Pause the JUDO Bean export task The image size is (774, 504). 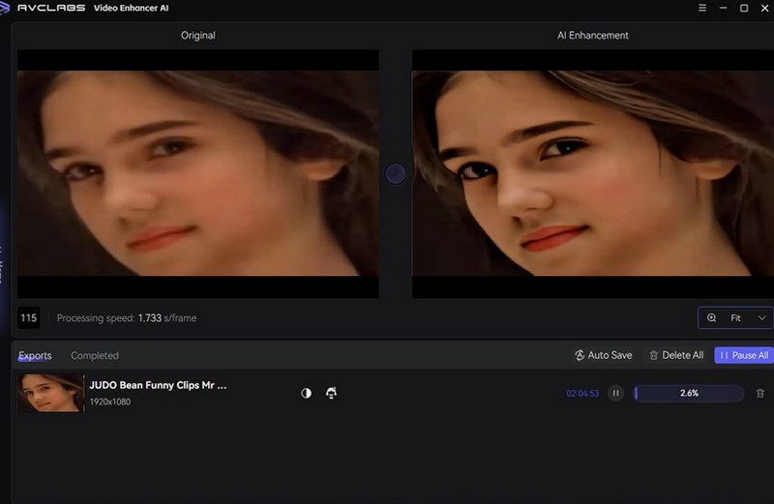616,394
